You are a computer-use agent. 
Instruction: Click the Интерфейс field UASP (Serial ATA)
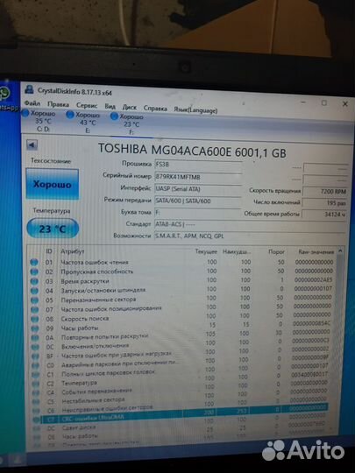pyautogui.click(x=198, y=189)
